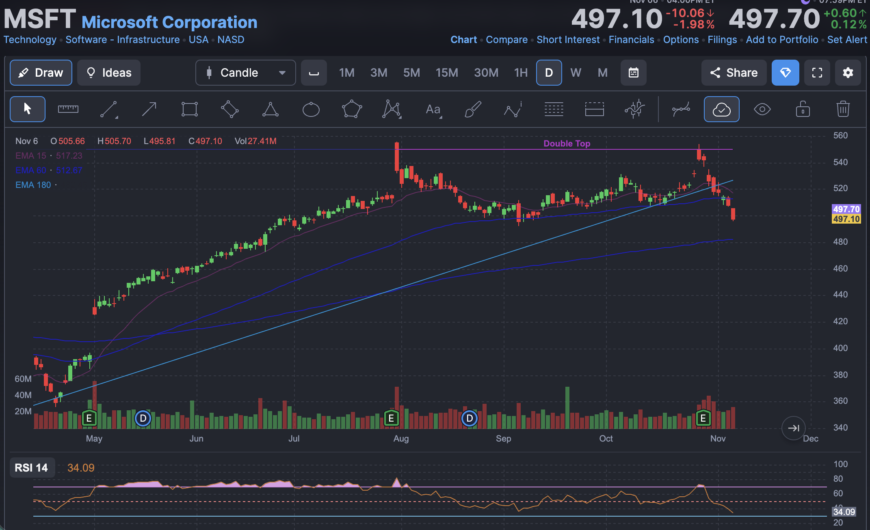Open the date range calendar picker
This screenshot has height=530, width=870.
pos(633,73)
